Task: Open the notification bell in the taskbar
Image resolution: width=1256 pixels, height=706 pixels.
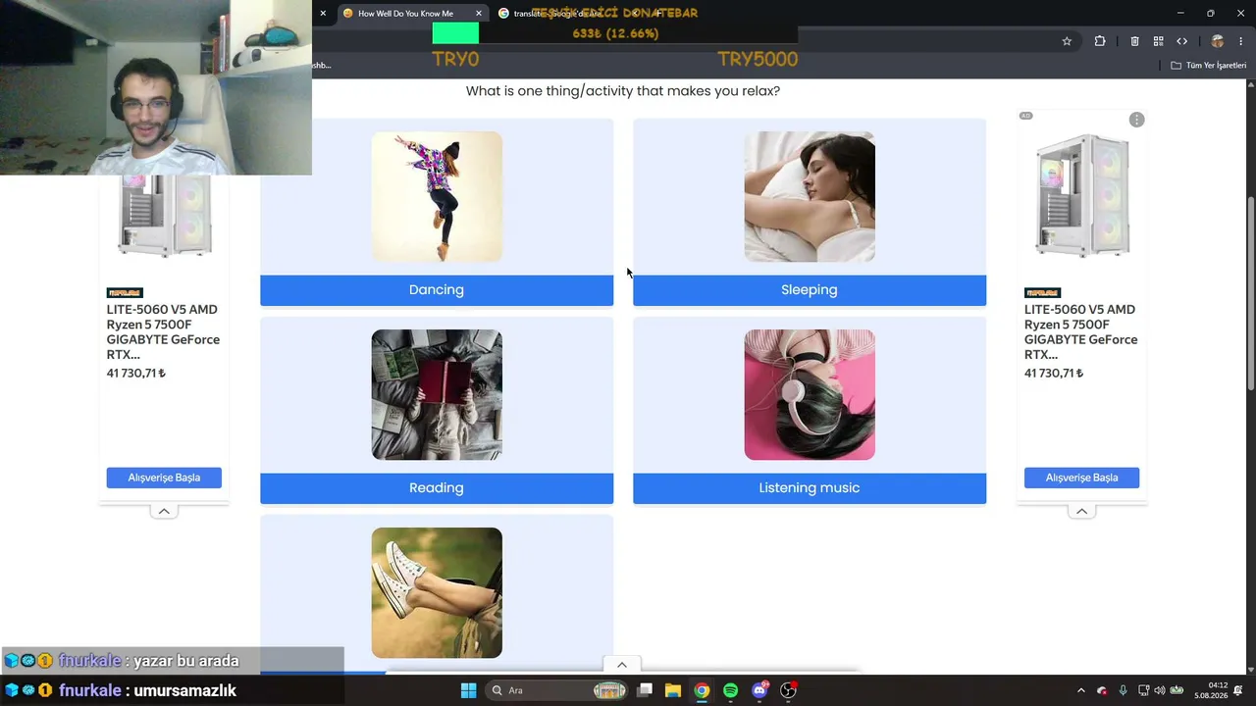Action: coord(1238,690)
